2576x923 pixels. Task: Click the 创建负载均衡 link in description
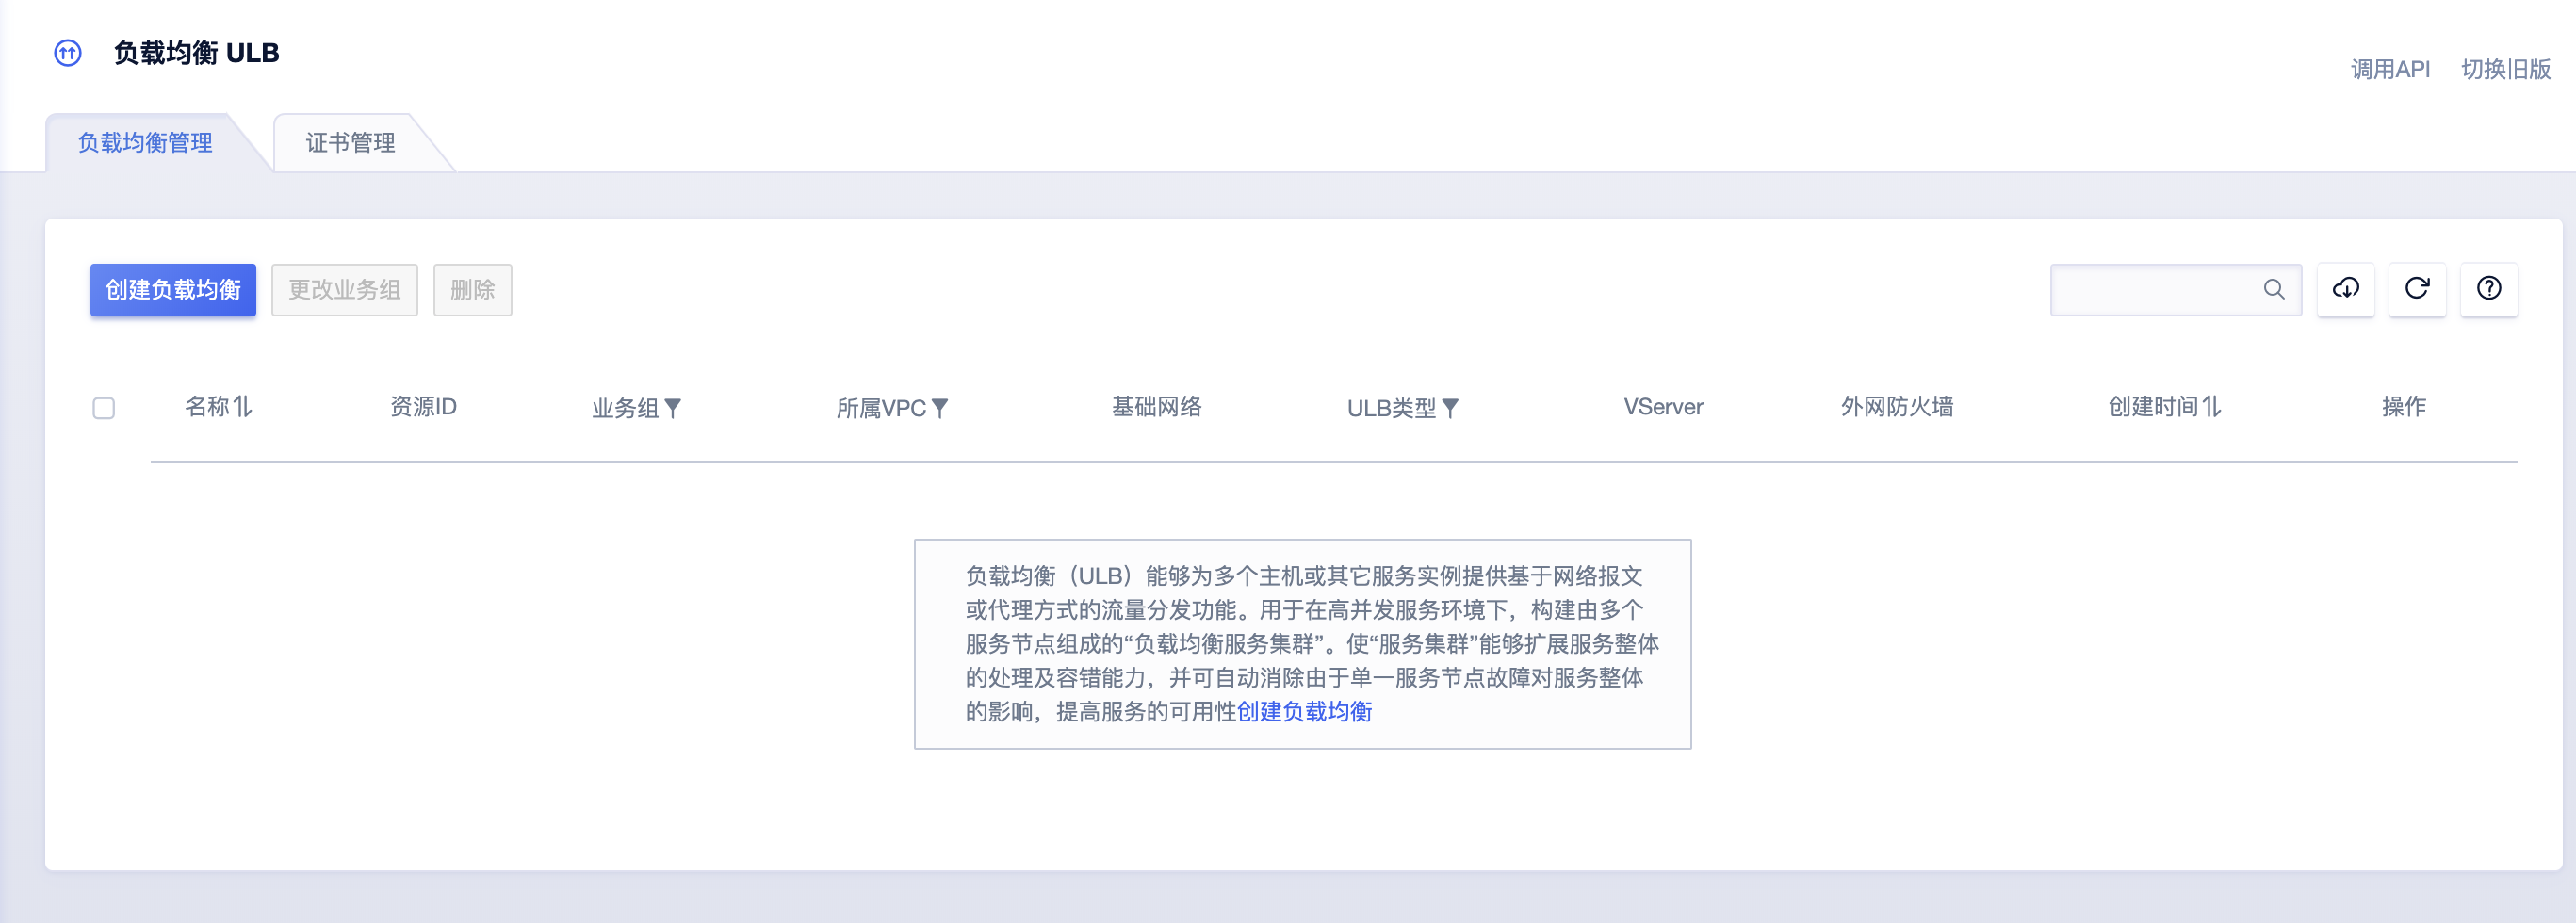pyautogui.click(x=1304, y=711)
